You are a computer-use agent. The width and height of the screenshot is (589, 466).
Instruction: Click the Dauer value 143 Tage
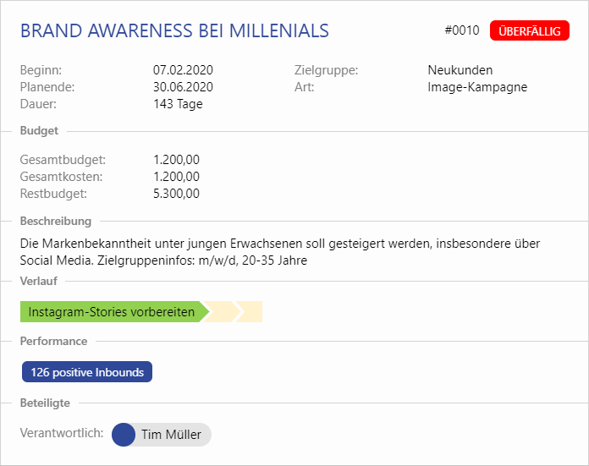[178, 104]
